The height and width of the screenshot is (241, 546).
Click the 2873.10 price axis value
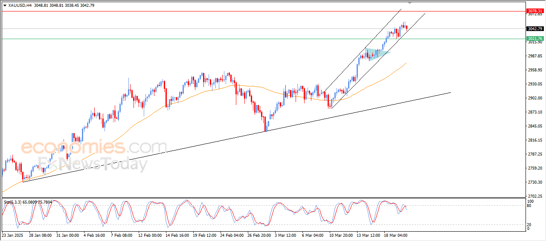click(534, 112)
